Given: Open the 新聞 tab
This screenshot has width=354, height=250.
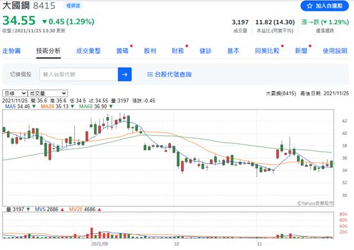Looking at the screenshot, I should [x=301, y=51].
